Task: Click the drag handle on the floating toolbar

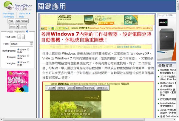Action: 46,88
